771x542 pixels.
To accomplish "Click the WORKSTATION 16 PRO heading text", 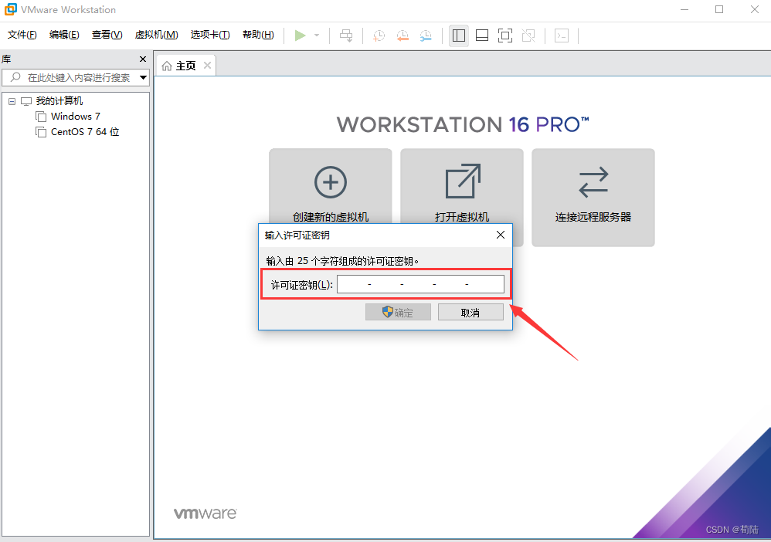I will pos(463,125).
